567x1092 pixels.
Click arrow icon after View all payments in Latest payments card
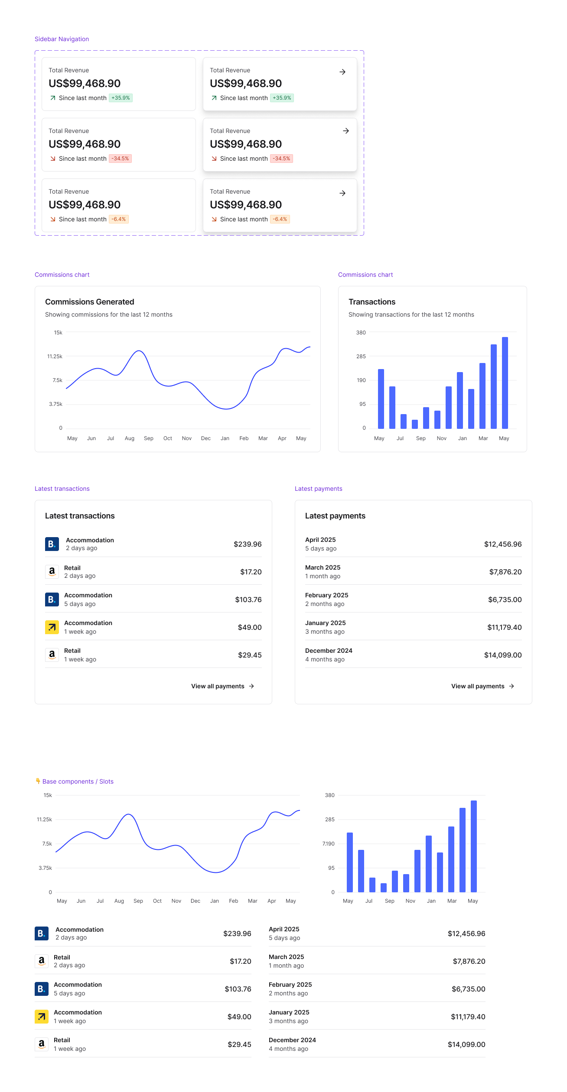512,686
